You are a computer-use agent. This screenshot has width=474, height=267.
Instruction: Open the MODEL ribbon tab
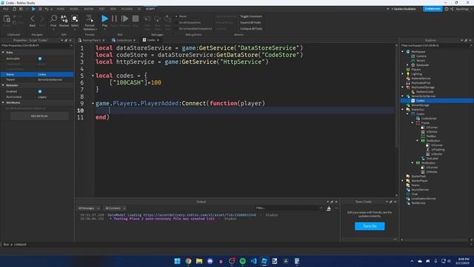click(x=74, y=9)
